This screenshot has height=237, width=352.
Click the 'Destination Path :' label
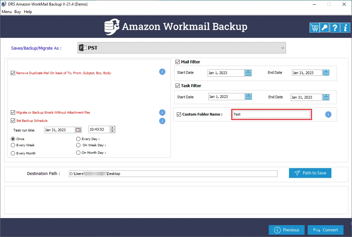click(43, 174)
